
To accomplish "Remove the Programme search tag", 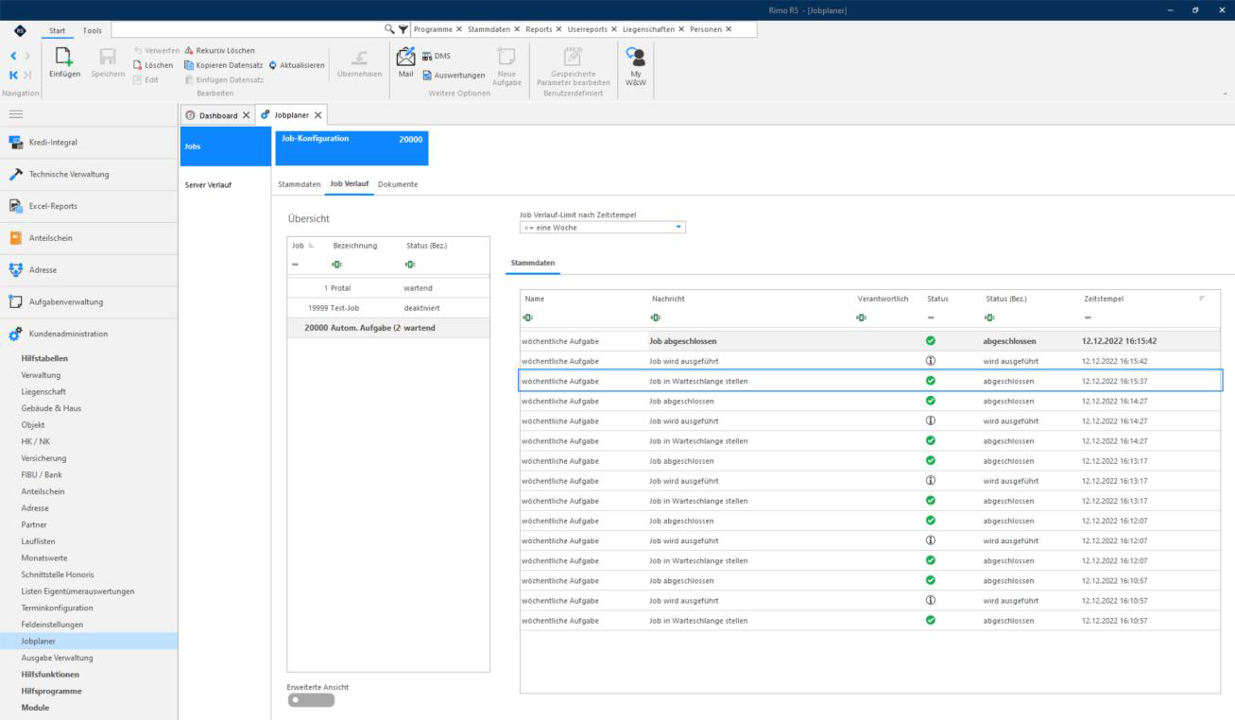I will (x=458, y=29).
